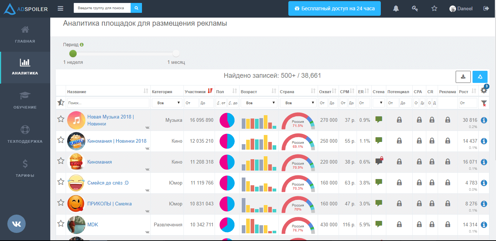Image resolution: width=496 pixels, height=241 pixels.
Task: Open Тарифы section in sidebar
Action: pos(25,168)
